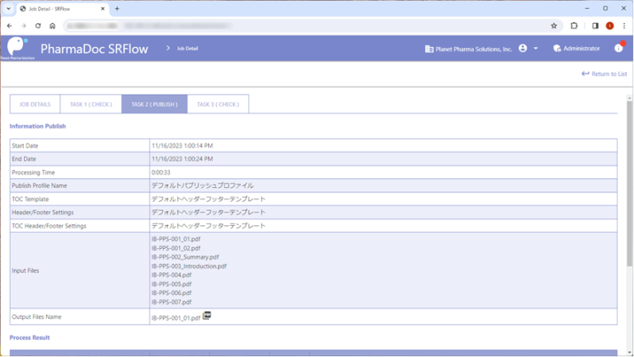Download the IB-PPS-001_01.pdf output file icon
This screenshot has height=357, width=634.
point(207,315)
